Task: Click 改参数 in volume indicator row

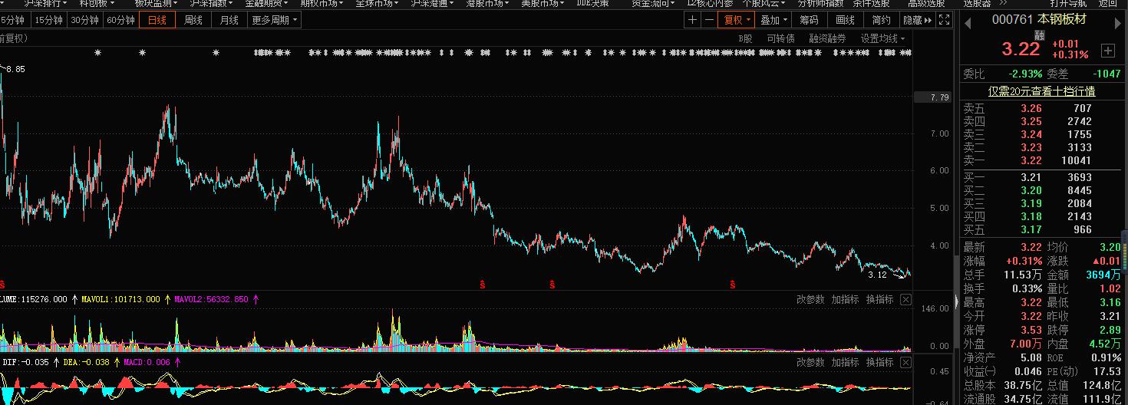Action: coord(810,299)
